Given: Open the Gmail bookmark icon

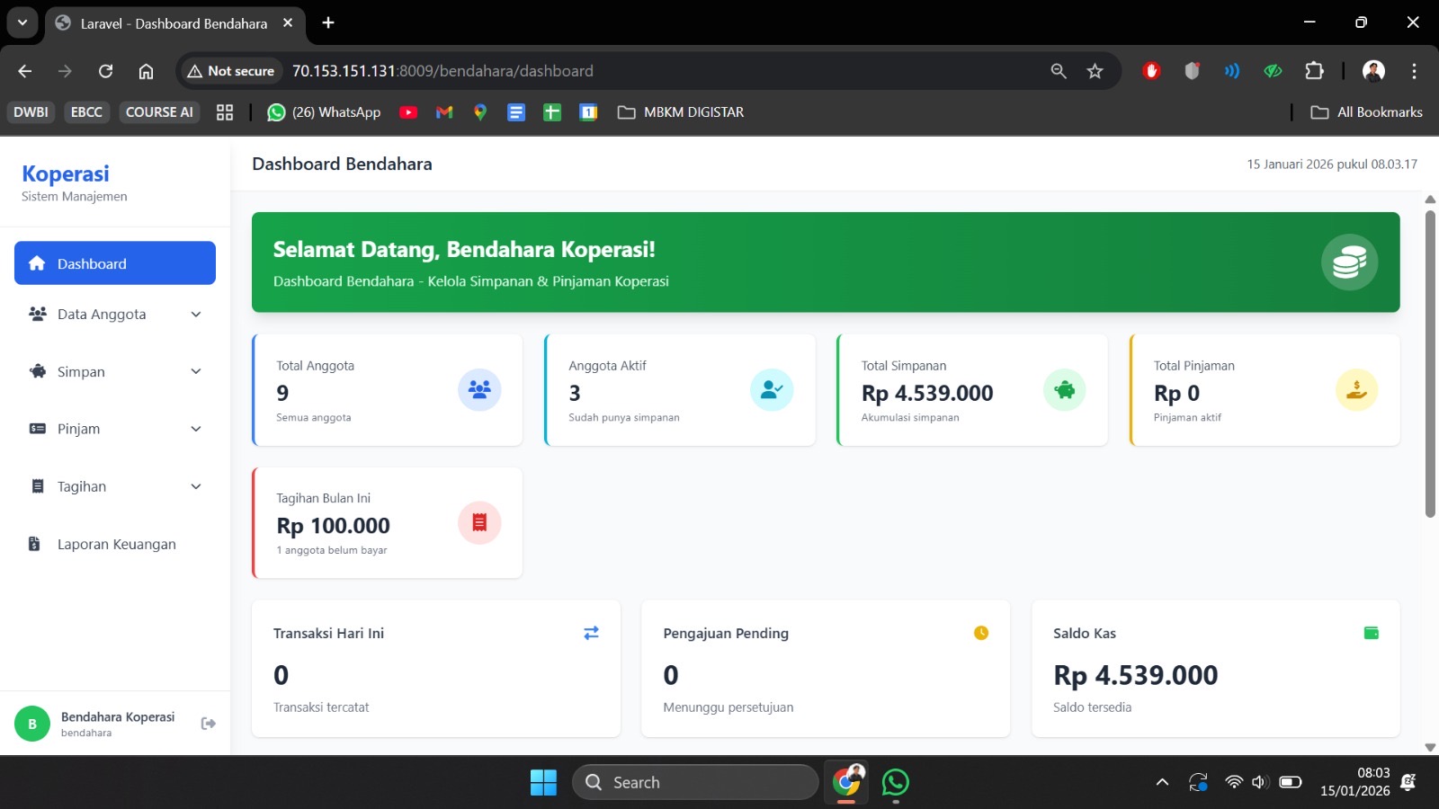Looking at the screenshot, I should [x=444, y=112].
